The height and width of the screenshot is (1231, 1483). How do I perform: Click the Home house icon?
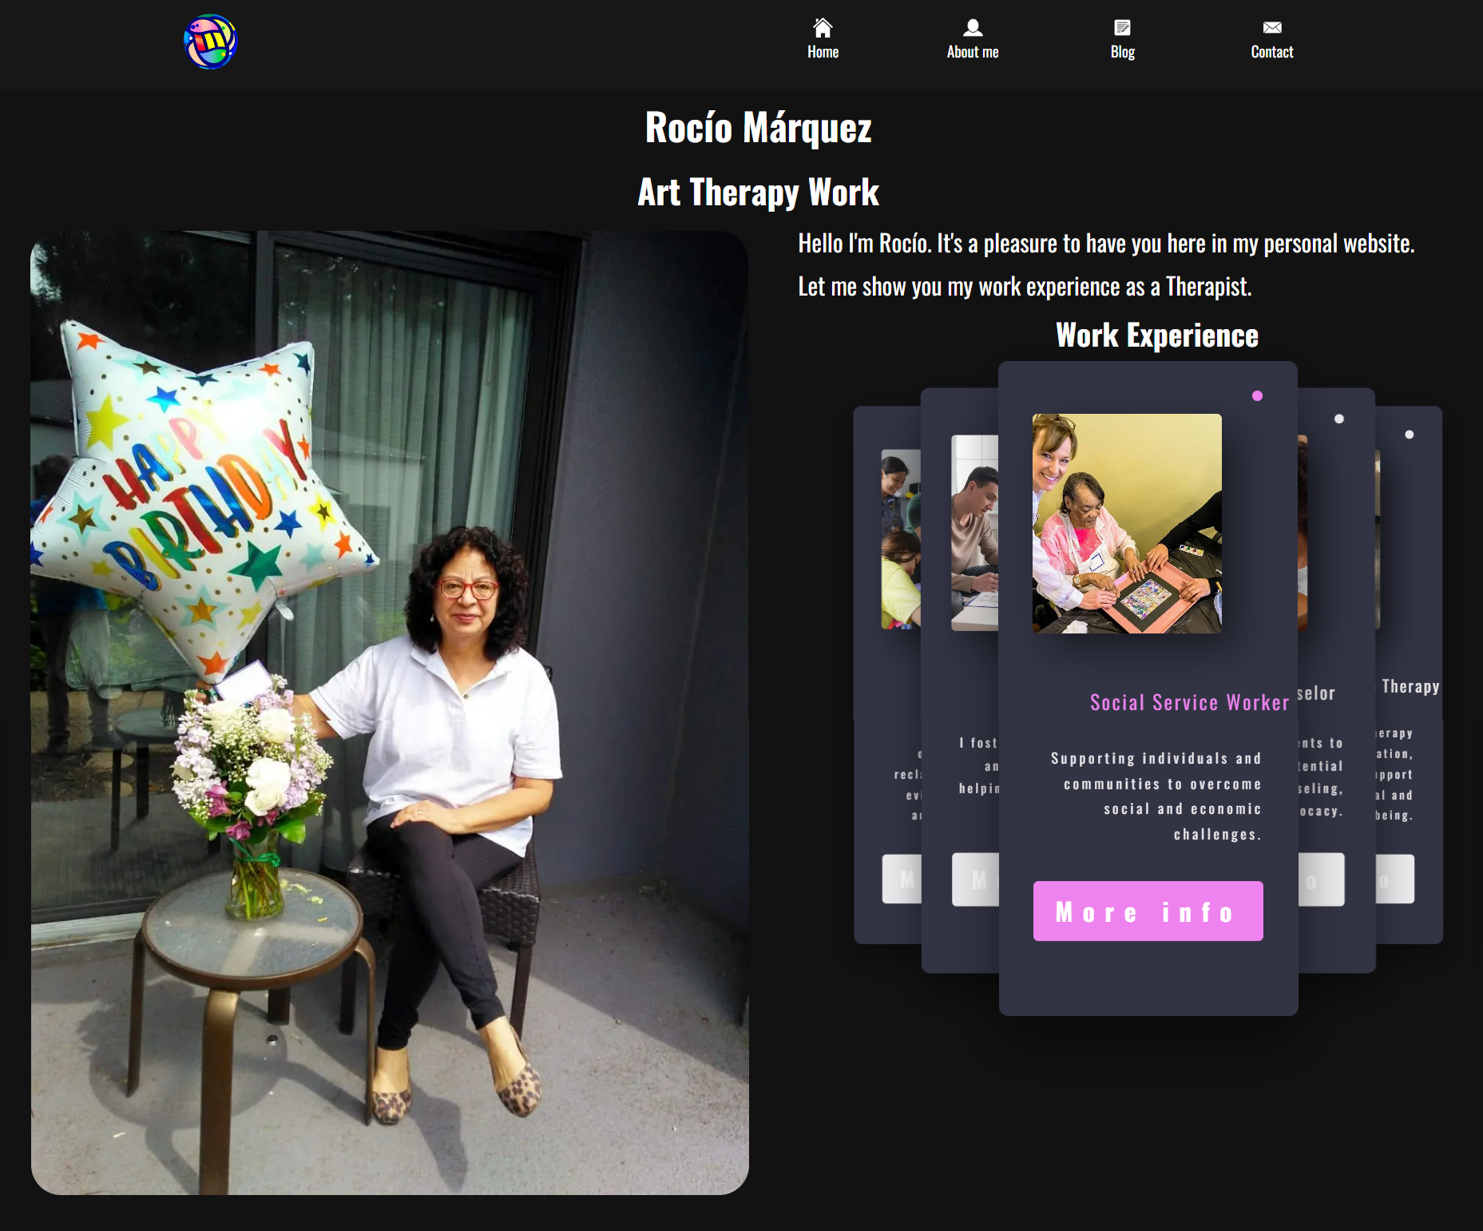click(823, 28)
